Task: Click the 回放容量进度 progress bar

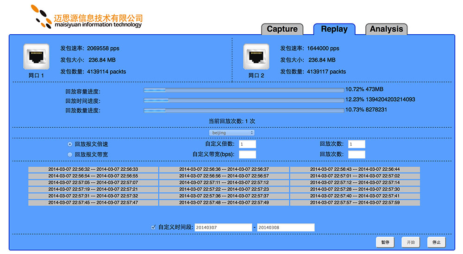Action: (x=244, y=90)
